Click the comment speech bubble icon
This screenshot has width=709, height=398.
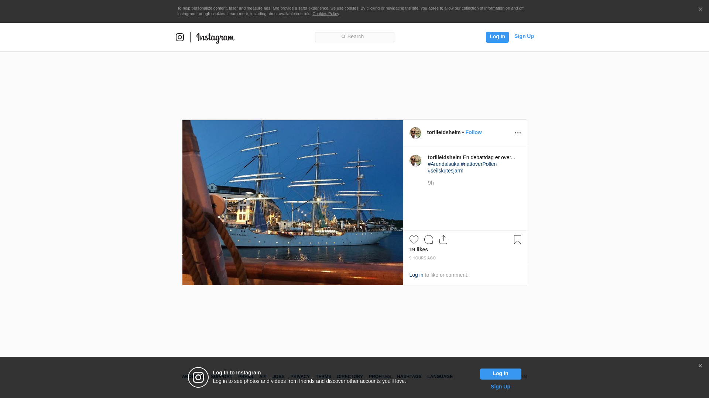[x=429, y=240]
